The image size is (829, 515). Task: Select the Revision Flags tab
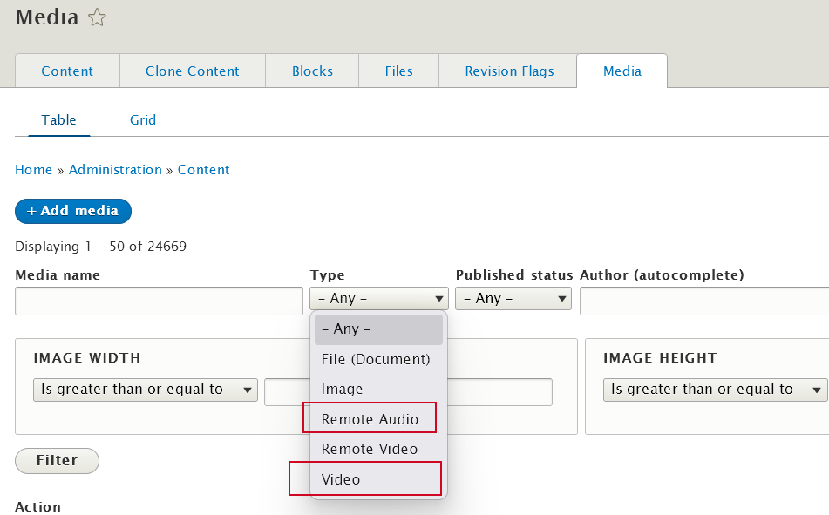[507, 71]
